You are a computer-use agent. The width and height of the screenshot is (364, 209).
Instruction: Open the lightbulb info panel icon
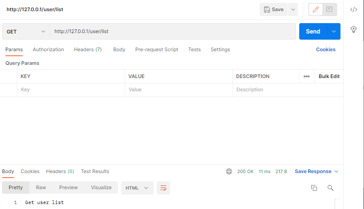pyautogui.click(x=354, y=29)
